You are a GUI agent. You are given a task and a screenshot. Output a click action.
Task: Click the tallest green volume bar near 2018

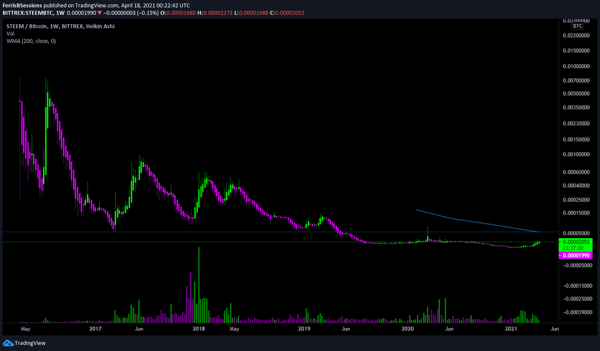pyautogui.click(x=199, y=285)
